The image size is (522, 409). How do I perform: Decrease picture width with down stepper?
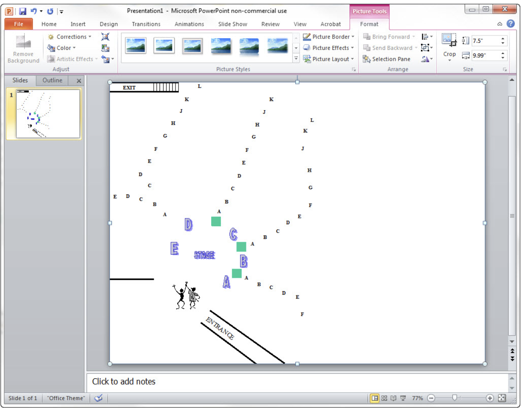[x=503, y=58]
